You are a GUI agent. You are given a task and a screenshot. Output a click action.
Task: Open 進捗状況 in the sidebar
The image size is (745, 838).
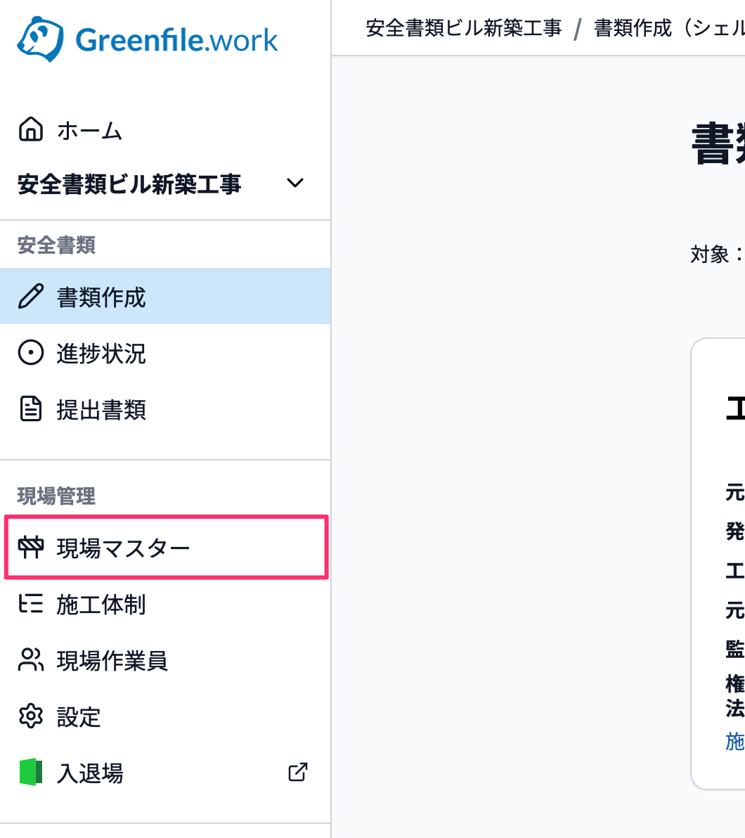165,353
